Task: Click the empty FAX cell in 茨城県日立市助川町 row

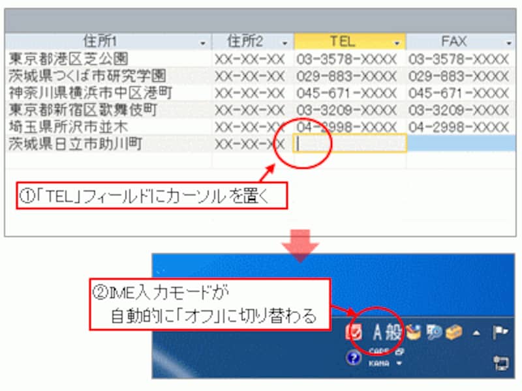Action: tap(461, 143)
